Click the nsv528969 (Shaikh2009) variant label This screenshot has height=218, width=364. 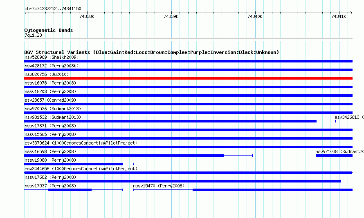[x=52, y=57]
